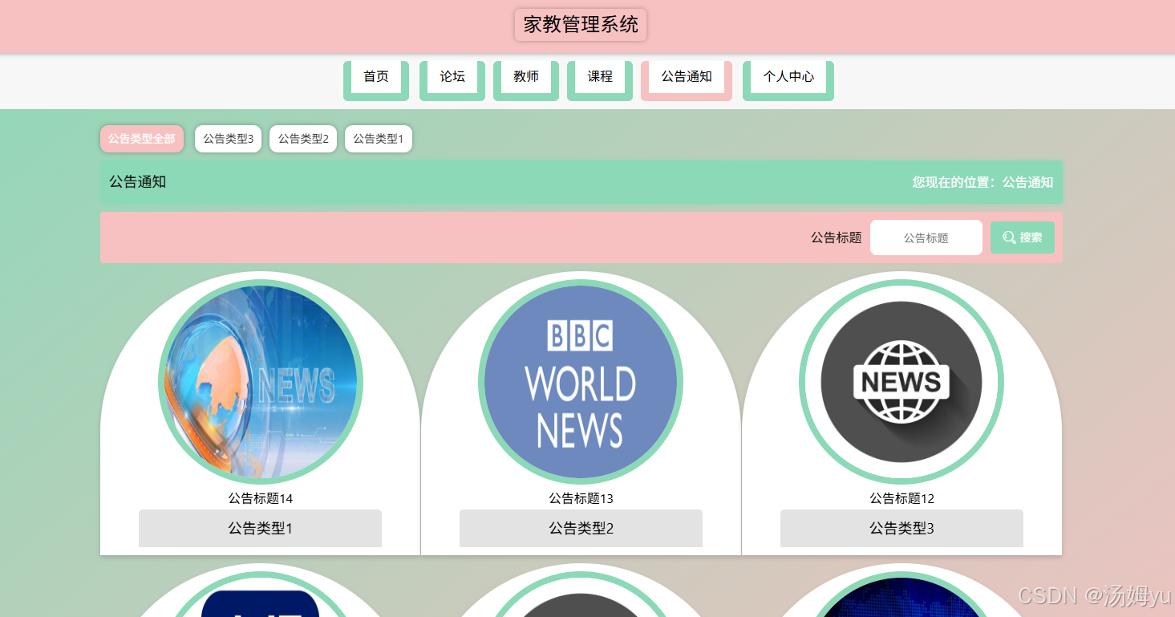Click the 搜索 button
The image size is (1175, 617).
tap(1023, 237)
